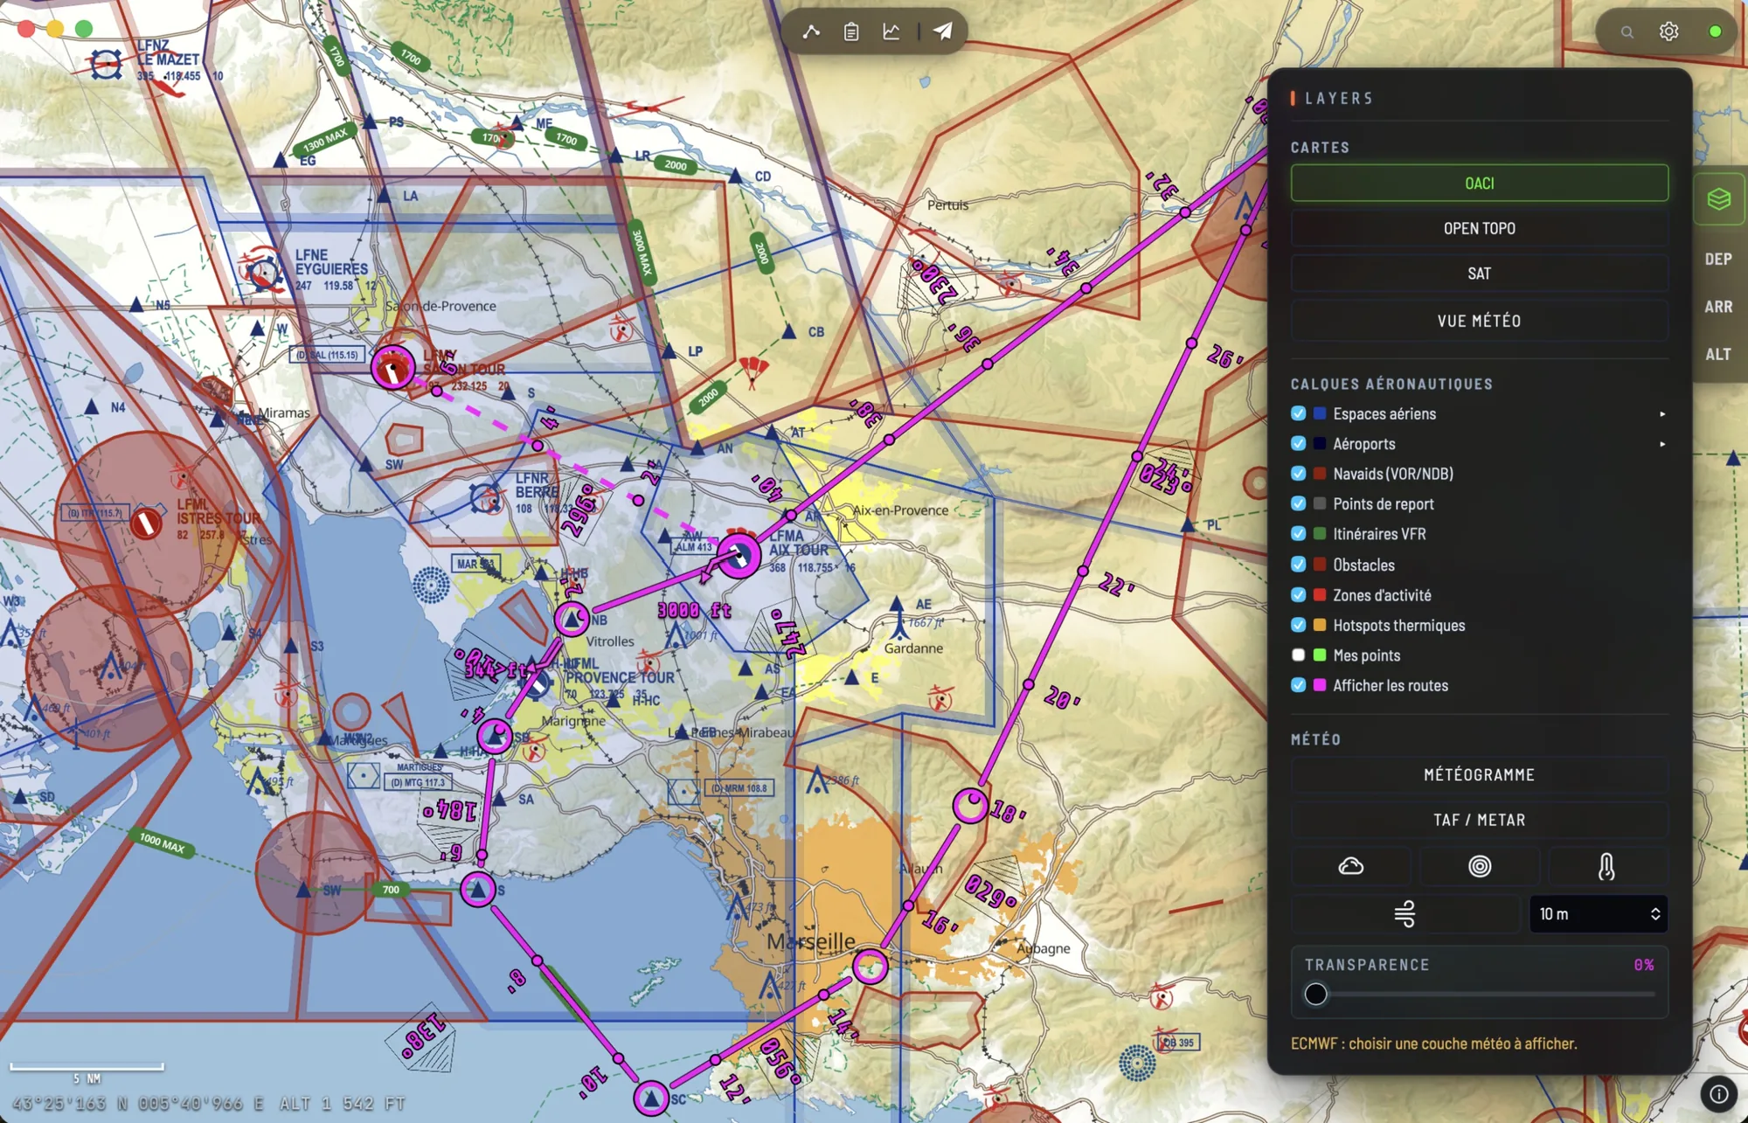Expand the Espaces aériens submenu arrow
The width and height of the screenshot is (1748, 1123).
pos(1662,414)
